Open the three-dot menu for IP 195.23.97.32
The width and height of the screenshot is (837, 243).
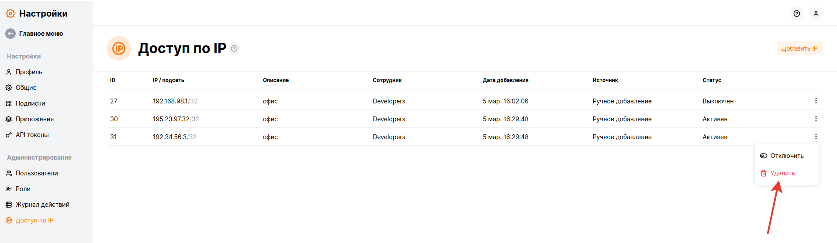pyautogui.click(x=816, y=119)
